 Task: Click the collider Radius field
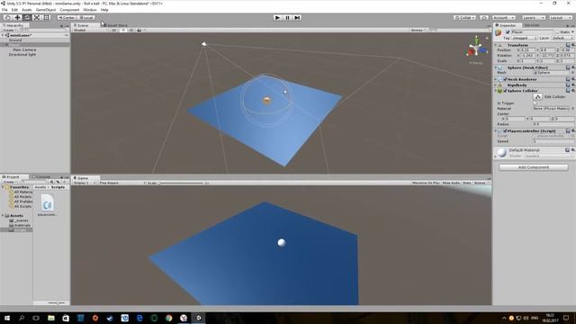(x=553, y=124)
